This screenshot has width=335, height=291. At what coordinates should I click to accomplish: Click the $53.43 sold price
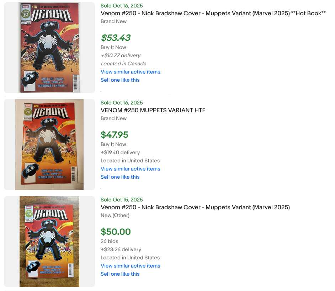[116, 38]
